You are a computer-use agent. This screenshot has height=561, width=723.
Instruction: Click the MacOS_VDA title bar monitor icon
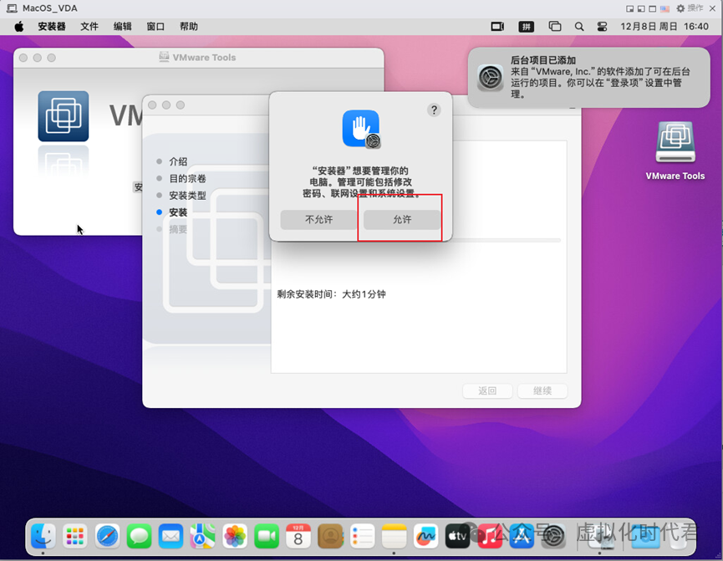tap(12, 8)
